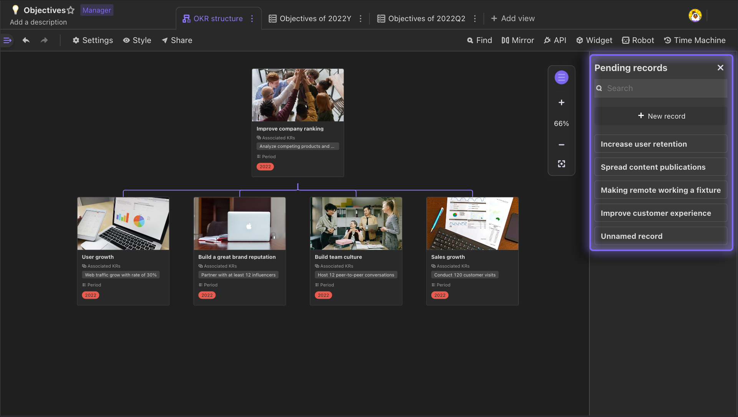The height and width of the screenshot is (417, 738).
Task: Click Build a great brand reputation title
Action: pos(237,257)
